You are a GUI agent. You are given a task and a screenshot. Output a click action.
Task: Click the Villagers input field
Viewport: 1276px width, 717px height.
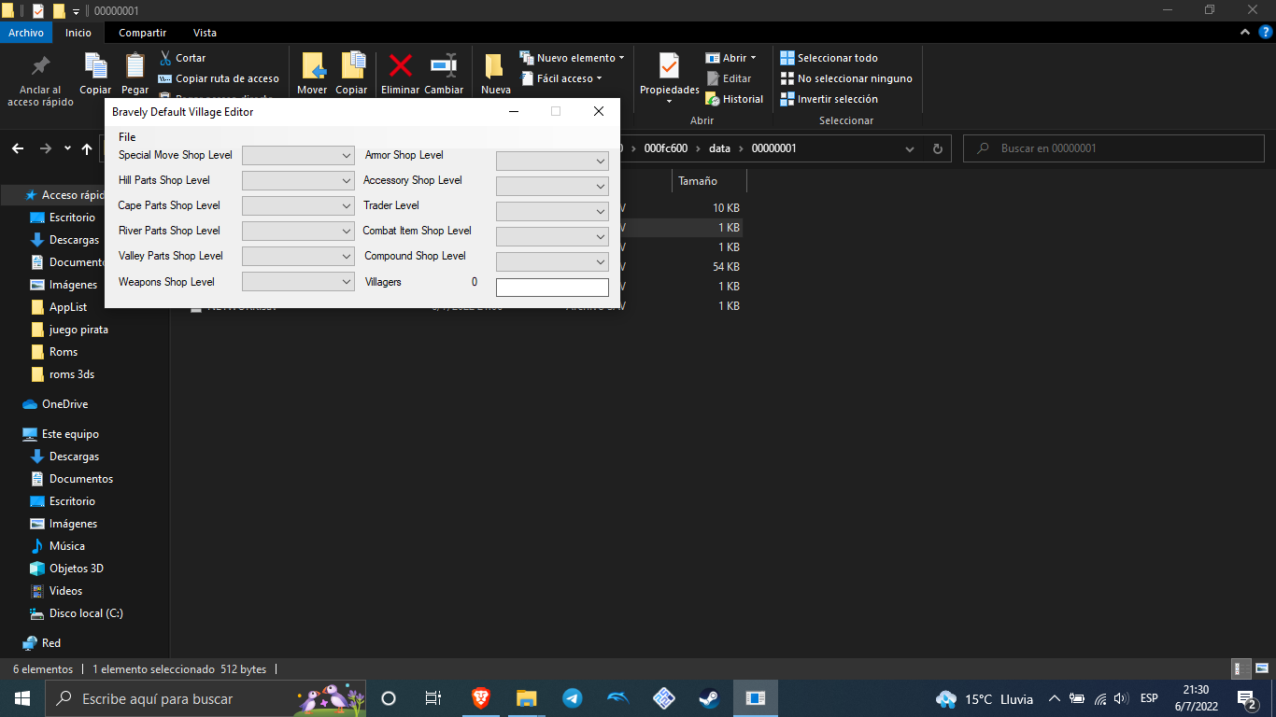click(552, 288)
